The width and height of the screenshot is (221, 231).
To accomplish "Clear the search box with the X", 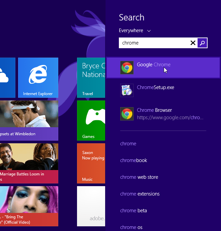I will pos(193,43).
